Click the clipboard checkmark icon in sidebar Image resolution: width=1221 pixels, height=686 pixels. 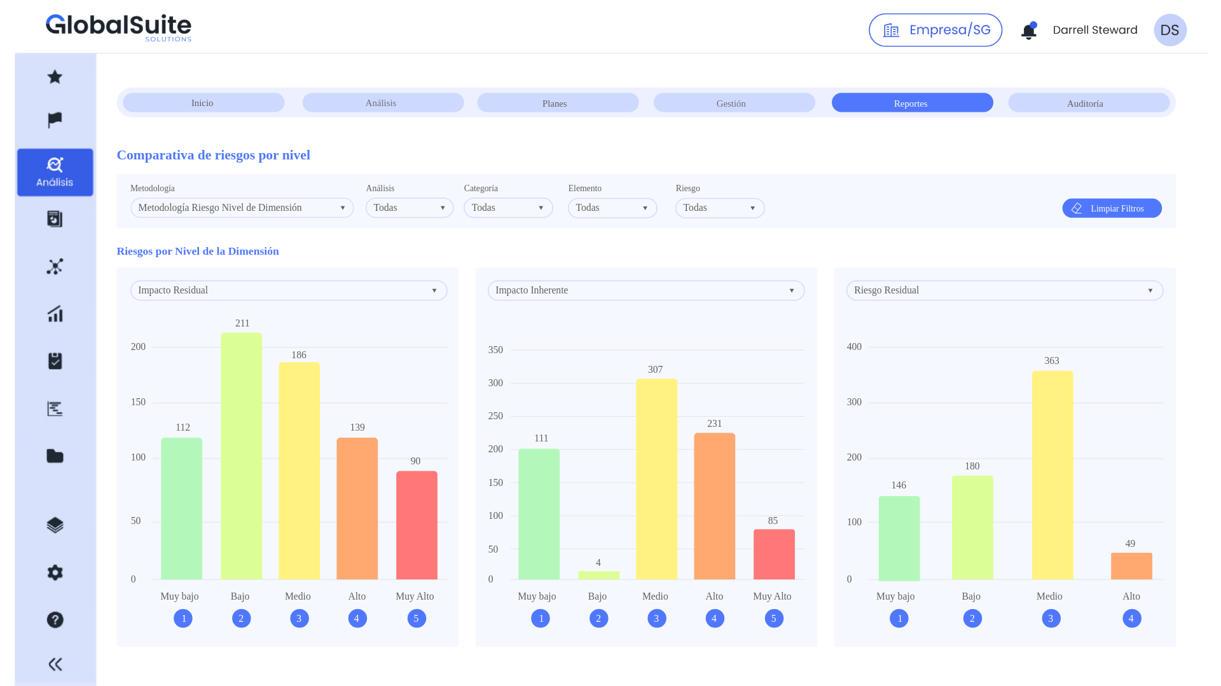point(55,361)
